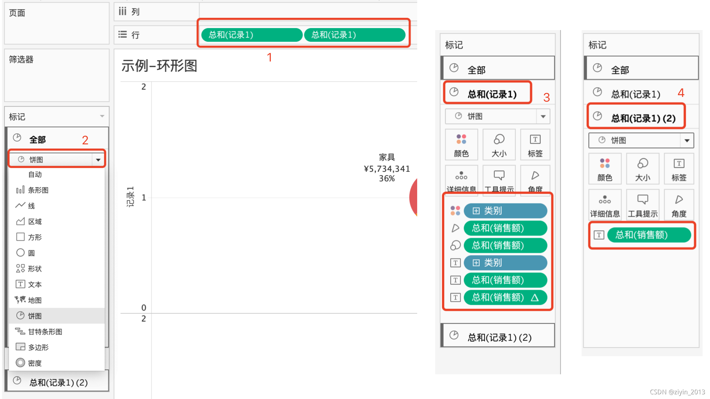Click the 类别 color pill in marks list
The image size is (710, 399).
coord(505,211)
